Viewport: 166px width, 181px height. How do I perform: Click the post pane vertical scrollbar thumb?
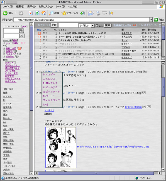click(x=163, y=87)
